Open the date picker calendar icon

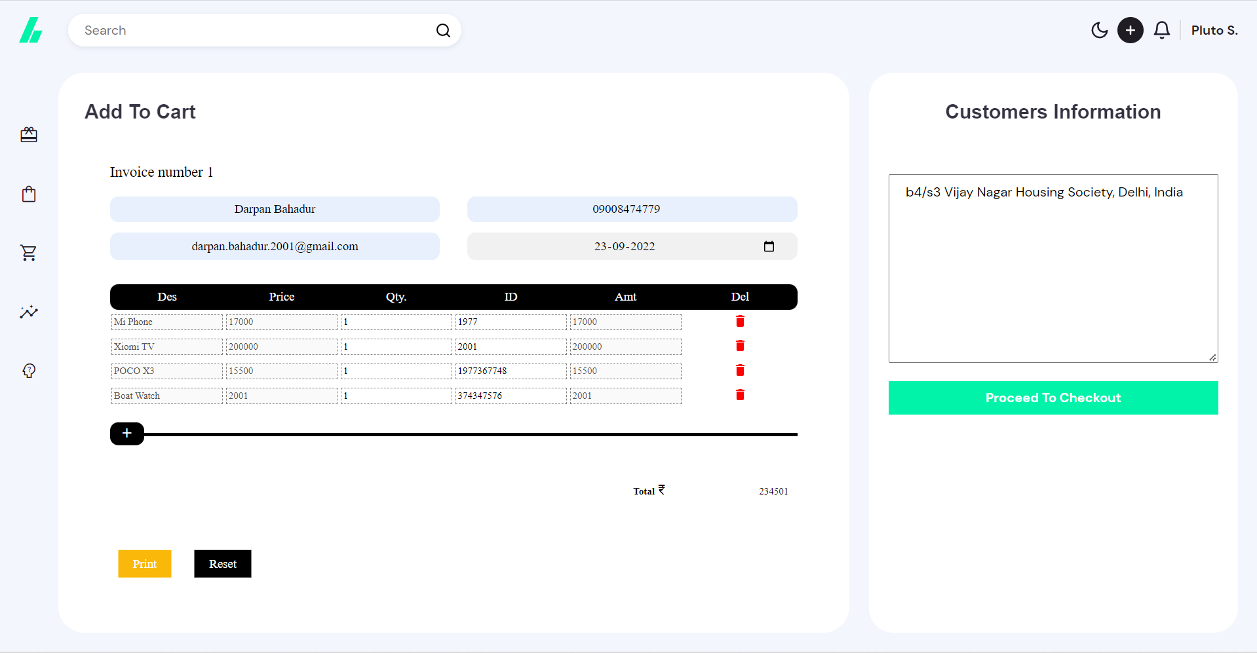769,246
